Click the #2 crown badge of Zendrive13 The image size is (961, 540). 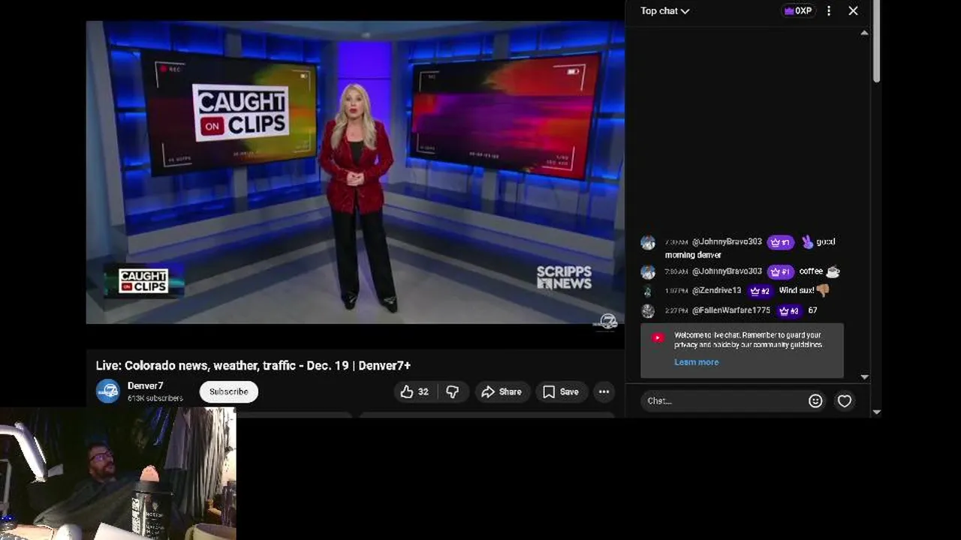coord(760,291)
